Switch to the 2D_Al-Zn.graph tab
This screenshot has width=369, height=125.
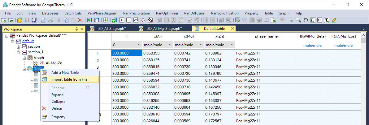[x=112, y=29]
